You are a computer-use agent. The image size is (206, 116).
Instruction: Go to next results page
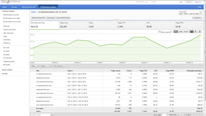coord(198,115)
